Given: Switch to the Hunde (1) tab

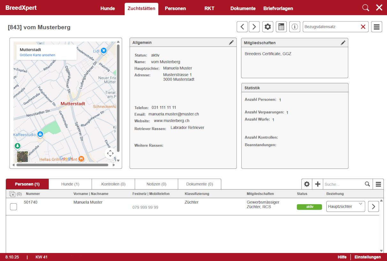Looking at the screenshot, I should pyautogui.click(x=70, y=184).
